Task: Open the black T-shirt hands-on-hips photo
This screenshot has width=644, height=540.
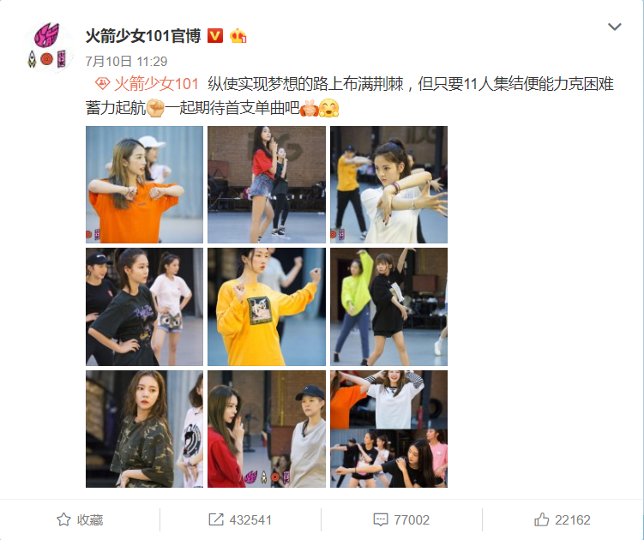Action: click(x=144, y=307)
